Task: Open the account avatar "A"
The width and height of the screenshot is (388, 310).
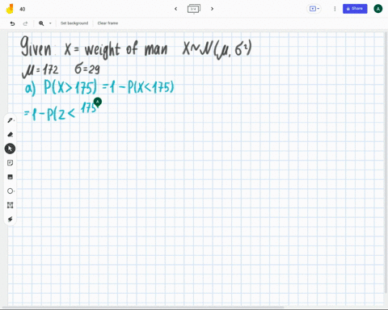Action: (378, 9)
